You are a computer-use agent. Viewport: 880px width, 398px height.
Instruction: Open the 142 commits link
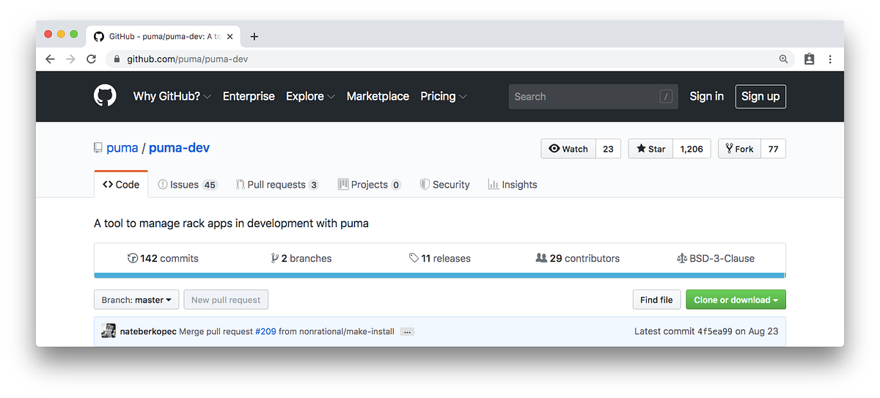[163, 258]
